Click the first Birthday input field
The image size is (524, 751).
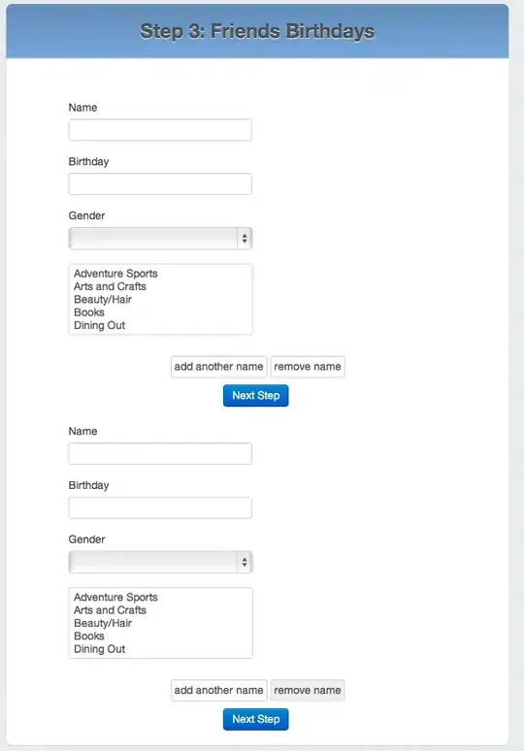click(x=160, y=184)
